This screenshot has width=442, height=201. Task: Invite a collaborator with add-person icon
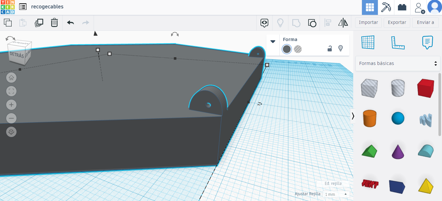(x=420, y=7)
